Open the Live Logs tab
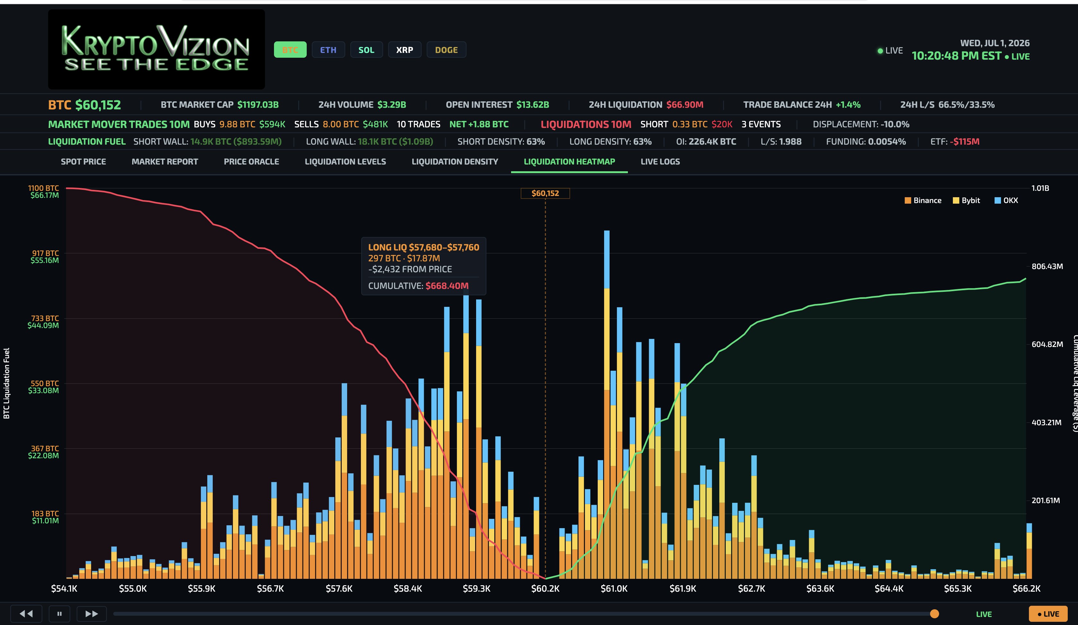 660,162
